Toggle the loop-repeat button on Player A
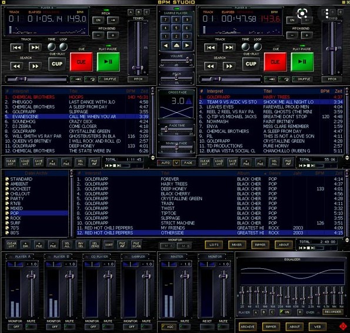The image size is (350, 333). click(x=91, y=79)
